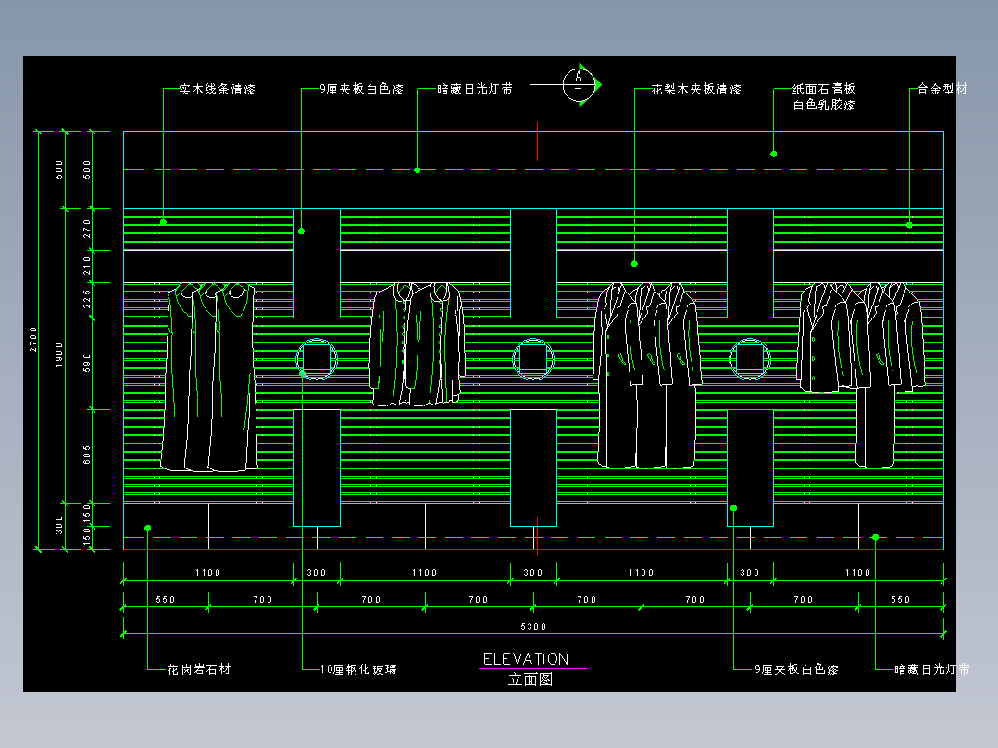The image size is (998, 748).
Task: Select the 9厘夹板白色漆 label in top annotations
Action: point(361,90)
